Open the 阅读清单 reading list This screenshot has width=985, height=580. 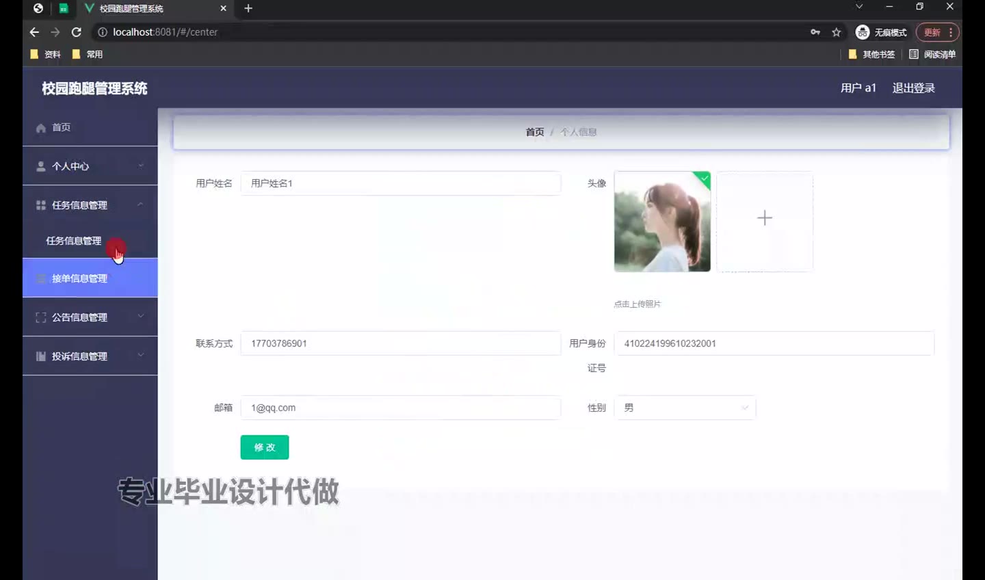click(932, 54)
